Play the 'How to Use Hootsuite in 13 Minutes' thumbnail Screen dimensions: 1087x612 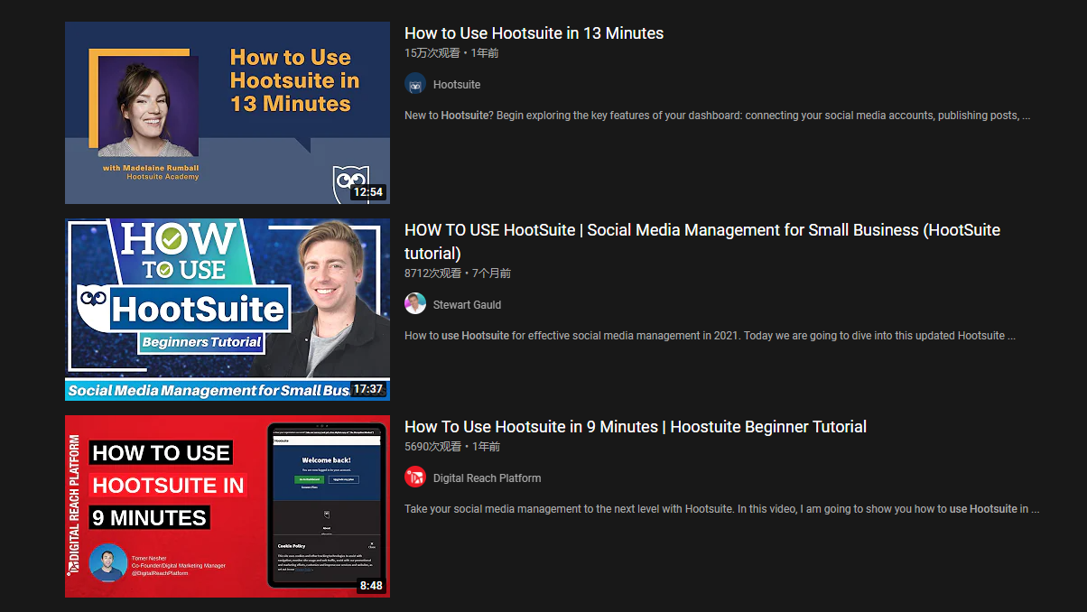pyautogui.click(x=228, y=113)
